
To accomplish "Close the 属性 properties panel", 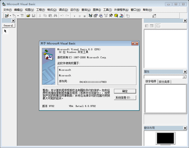I will [185, 72].
